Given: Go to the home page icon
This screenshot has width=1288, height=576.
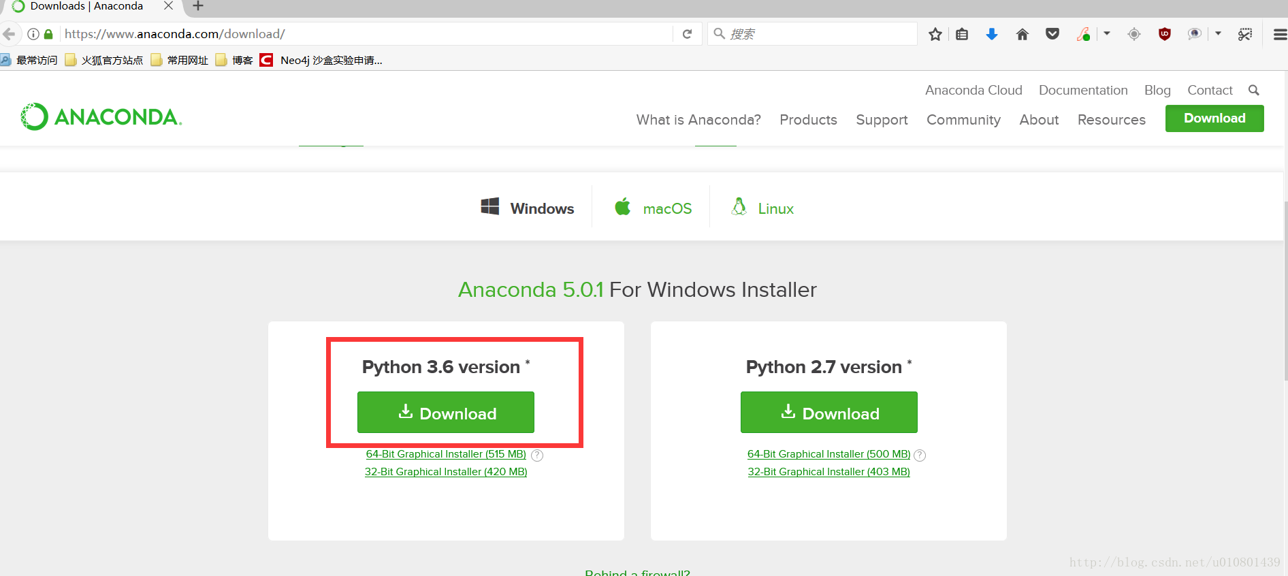Looking at the screenshot, I should tap(1023, 34).
